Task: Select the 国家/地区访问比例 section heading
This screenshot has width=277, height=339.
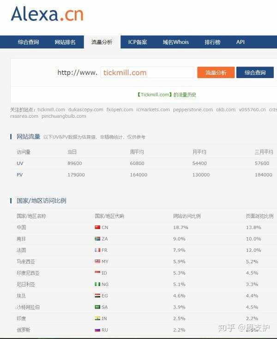Action: point(41,200)
